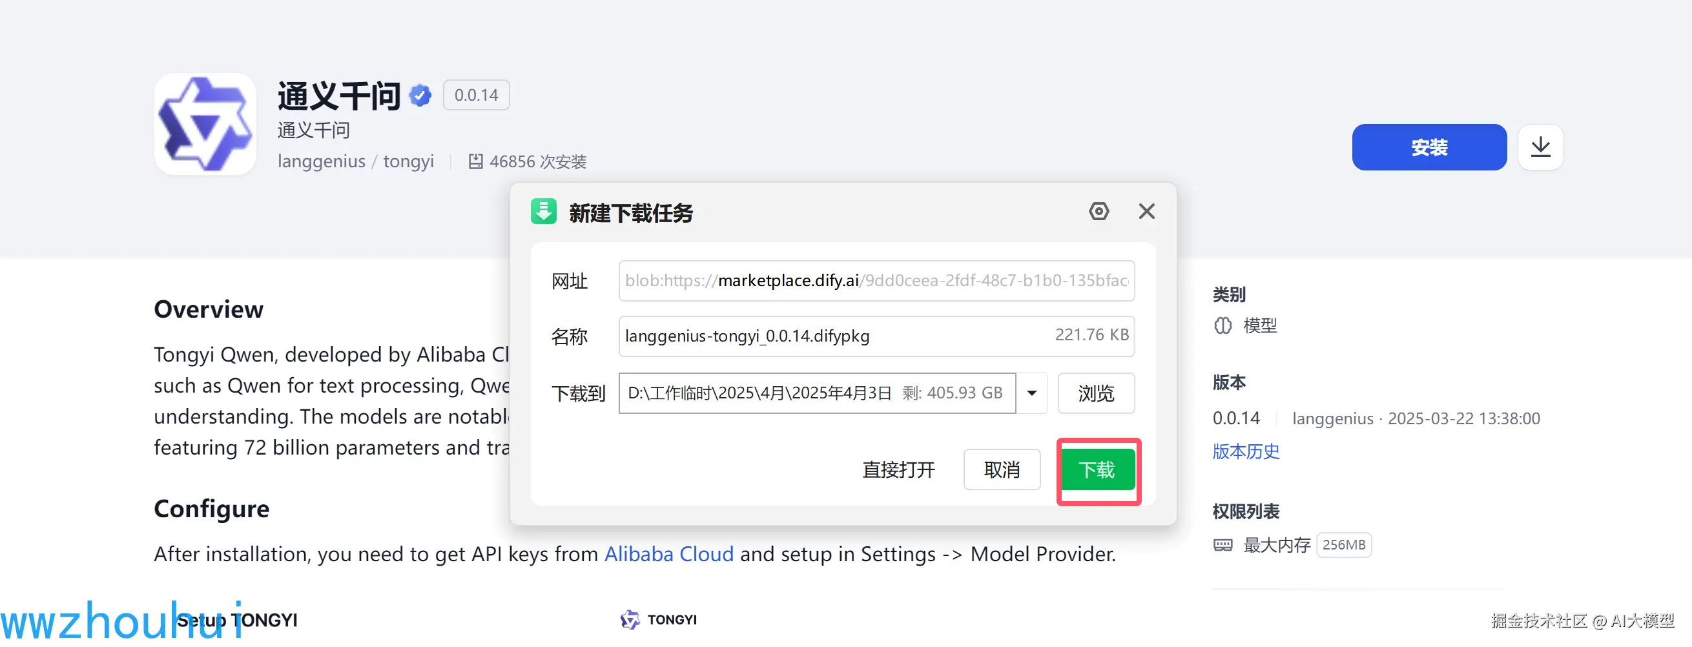Viewport: 1692px width, 647px height.
Task: Expand the download location dropdown arrow
Action: (x=1032, y=393)
